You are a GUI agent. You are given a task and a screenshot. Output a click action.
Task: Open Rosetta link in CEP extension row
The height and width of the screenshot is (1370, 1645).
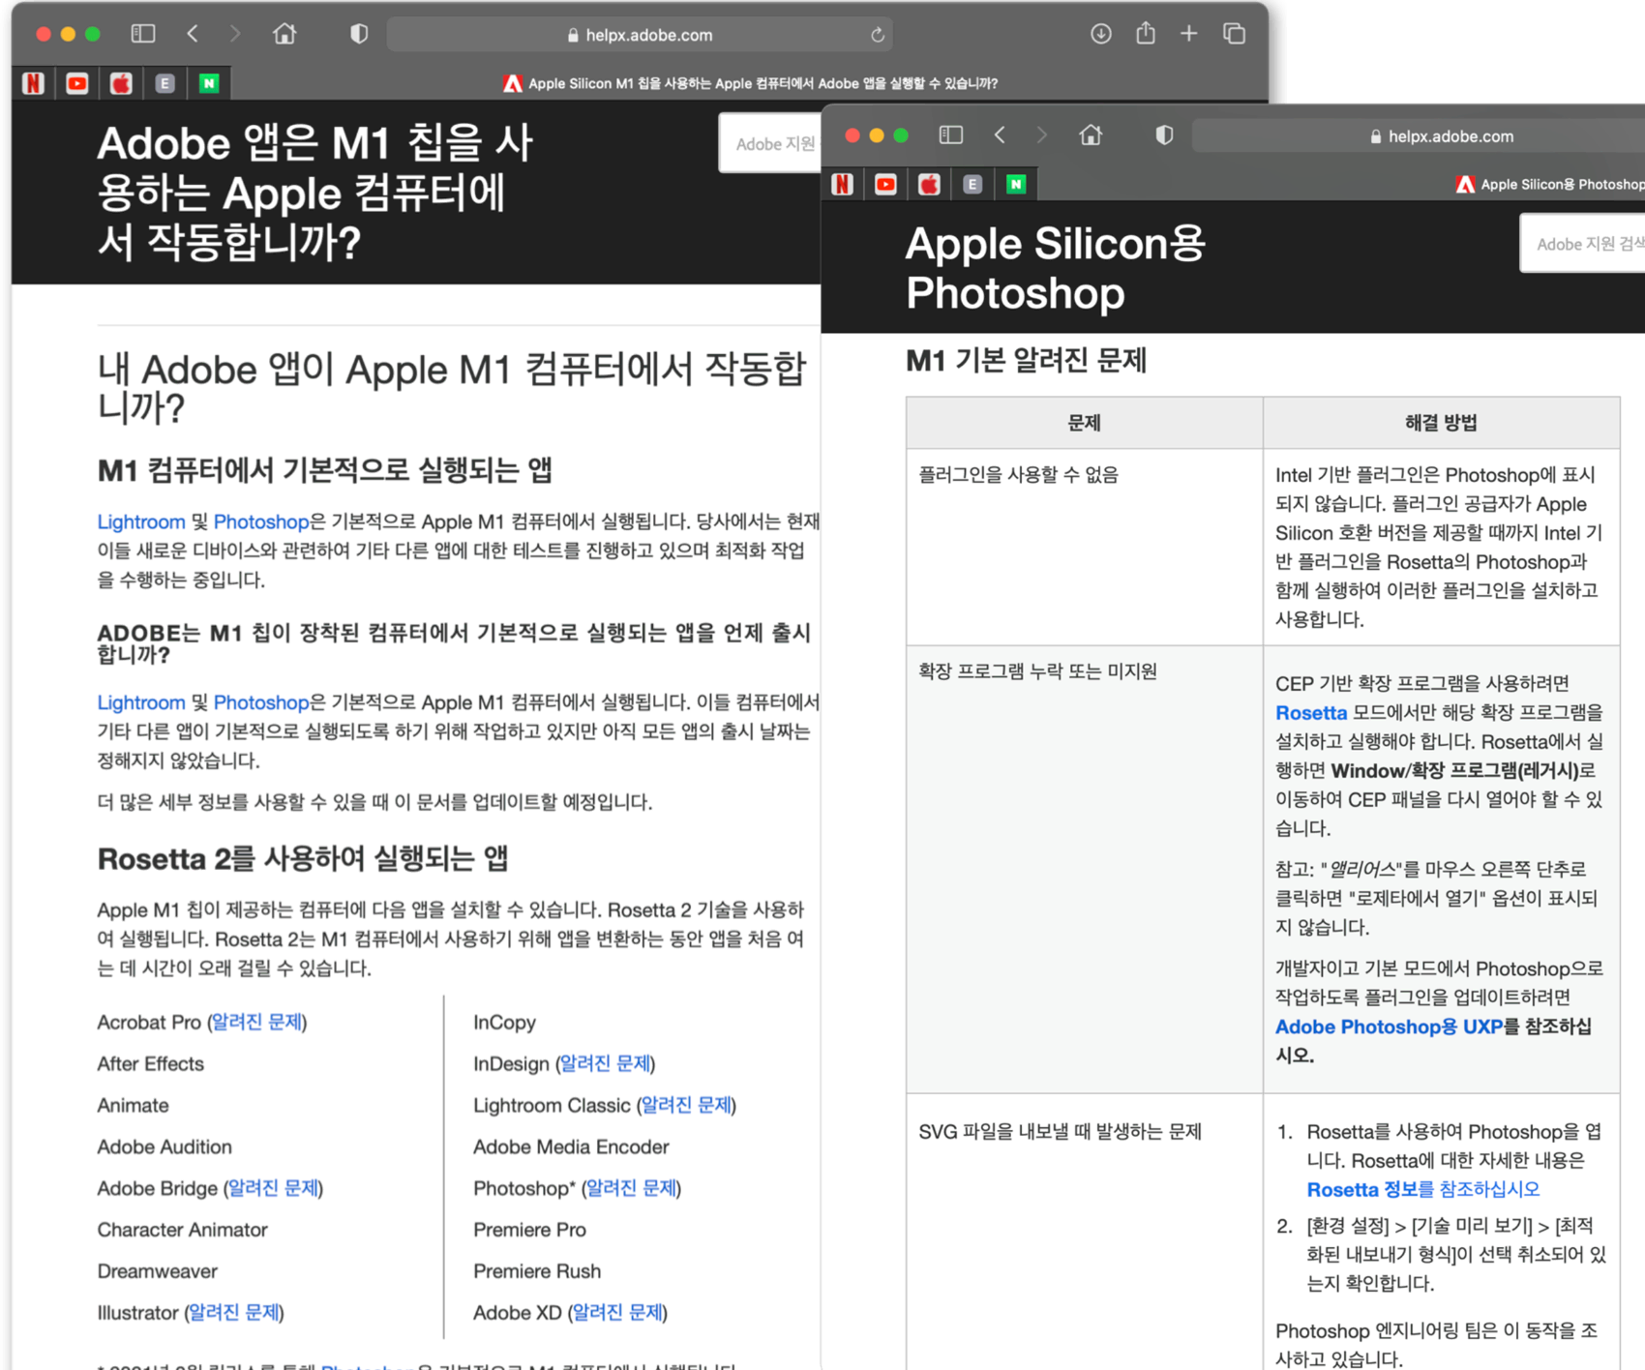(1311, 713)
